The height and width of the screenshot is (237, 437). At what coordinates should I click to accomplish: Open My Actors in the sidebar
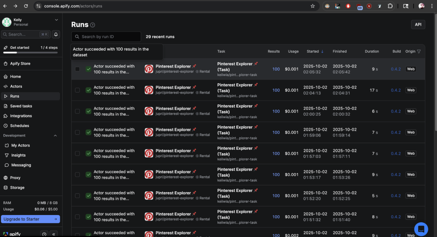coord(31,145)
